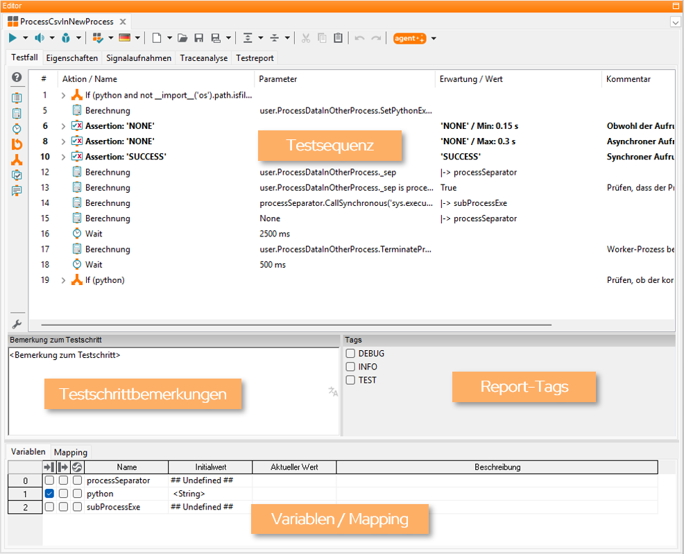684x554 pixels.
Task: Expand step 8 Assertion 'NONE' row
Action: point(63,141)
